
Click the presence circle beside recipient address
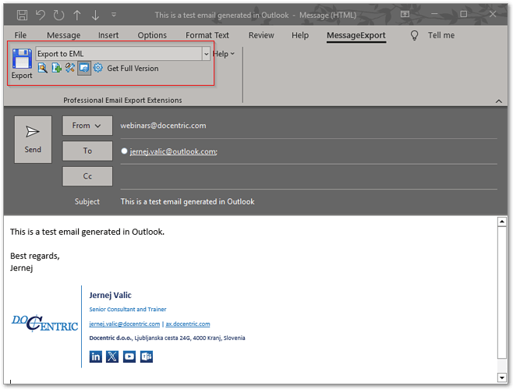[125, 151]
